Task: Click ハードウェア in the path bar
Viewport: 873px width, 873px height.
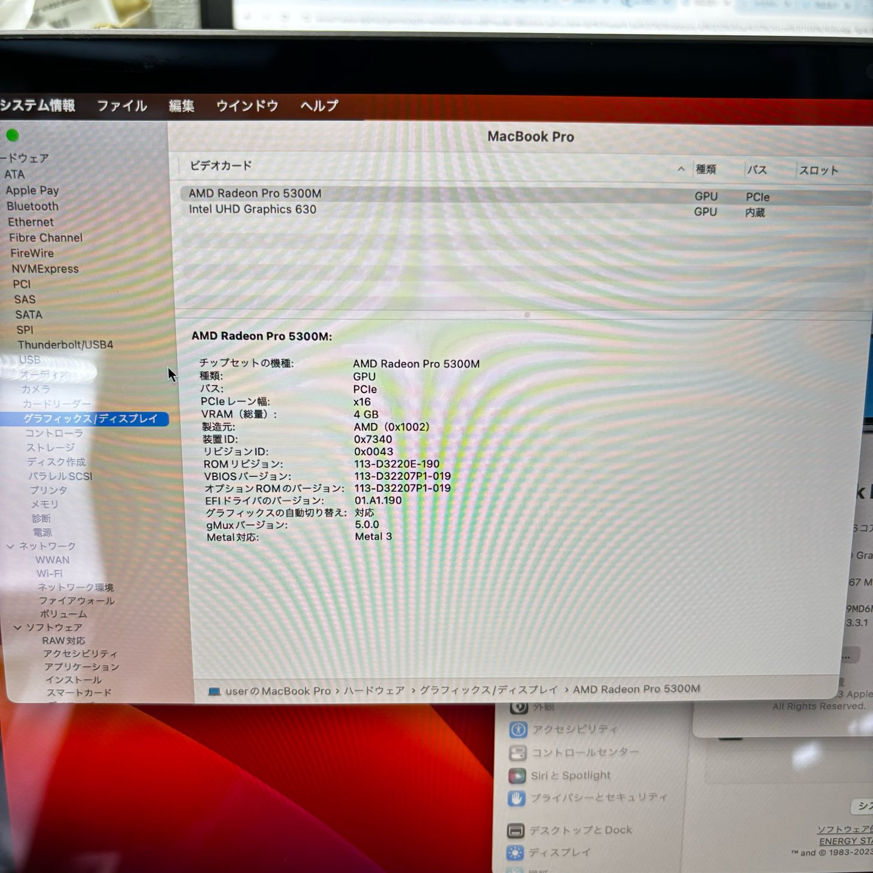Action: (374, 690)
